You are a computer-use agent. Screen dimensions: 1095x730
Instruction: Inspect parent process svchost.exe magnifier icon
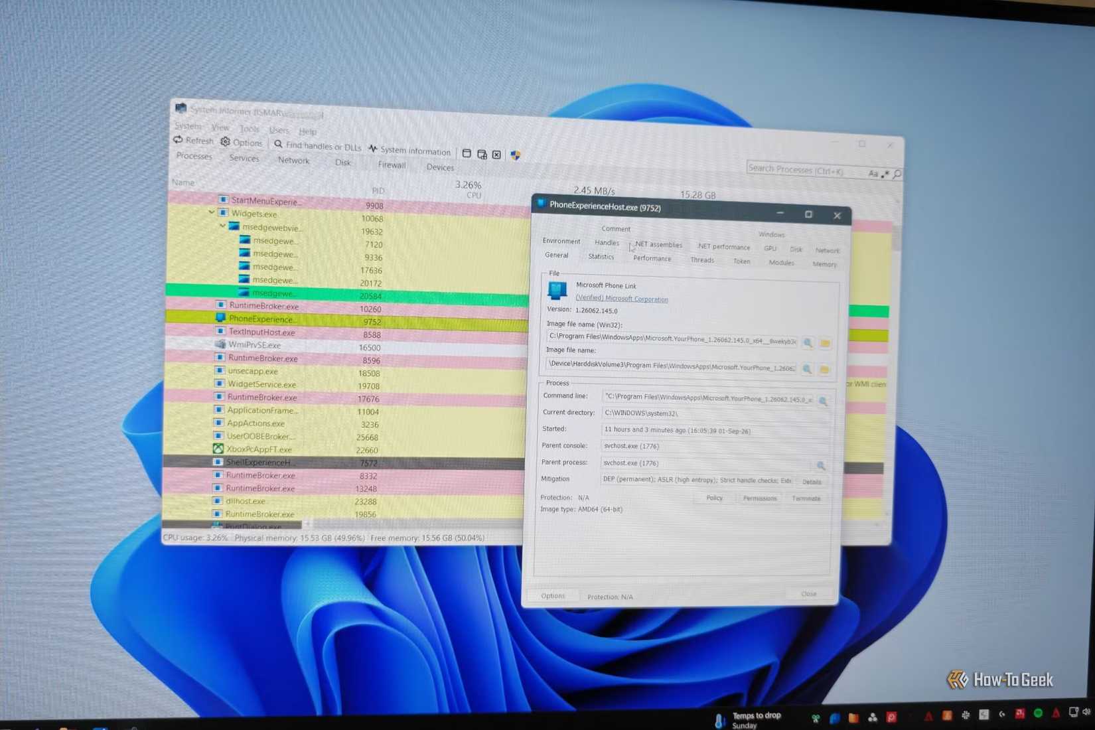[x=820, y=466]
